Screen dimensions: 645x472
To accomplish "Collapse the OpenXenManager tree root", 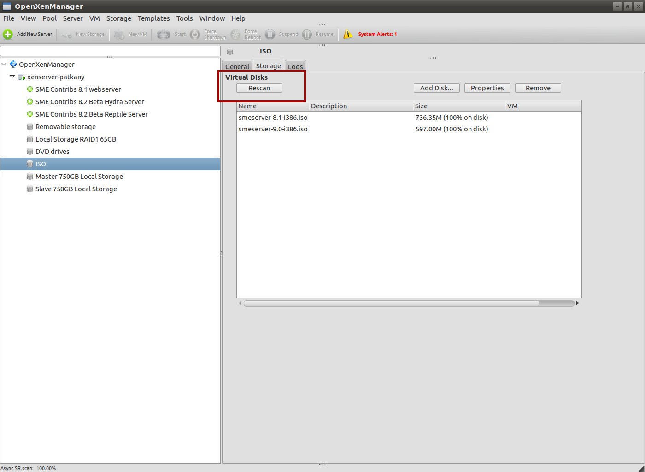I will click(x=4, y=64).
